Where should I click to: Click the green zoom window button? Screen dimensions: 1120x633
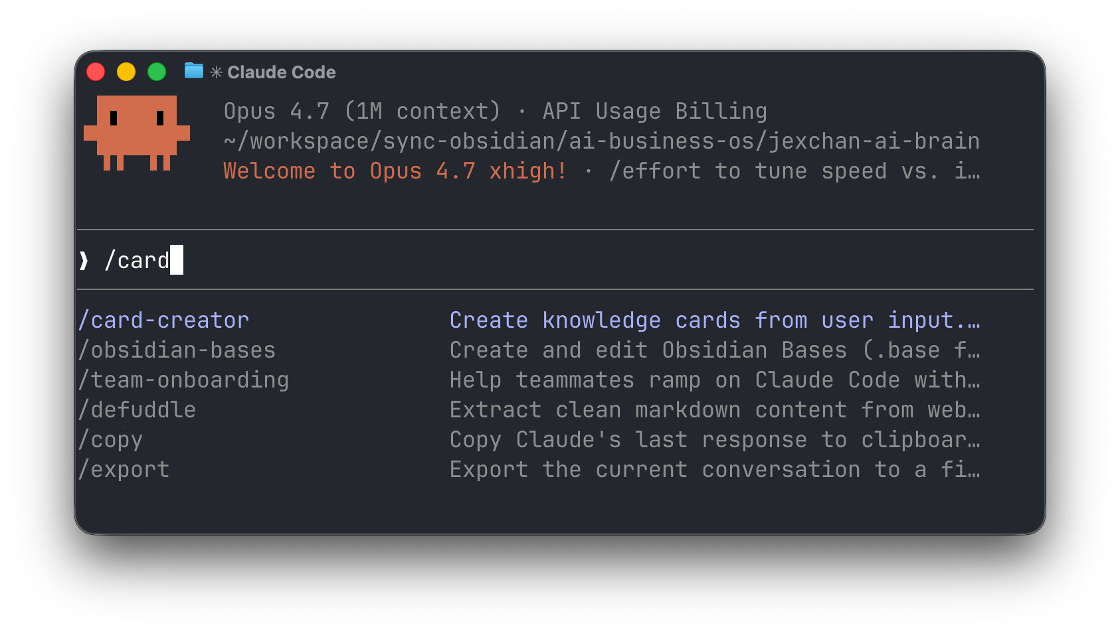pos(157,72)
